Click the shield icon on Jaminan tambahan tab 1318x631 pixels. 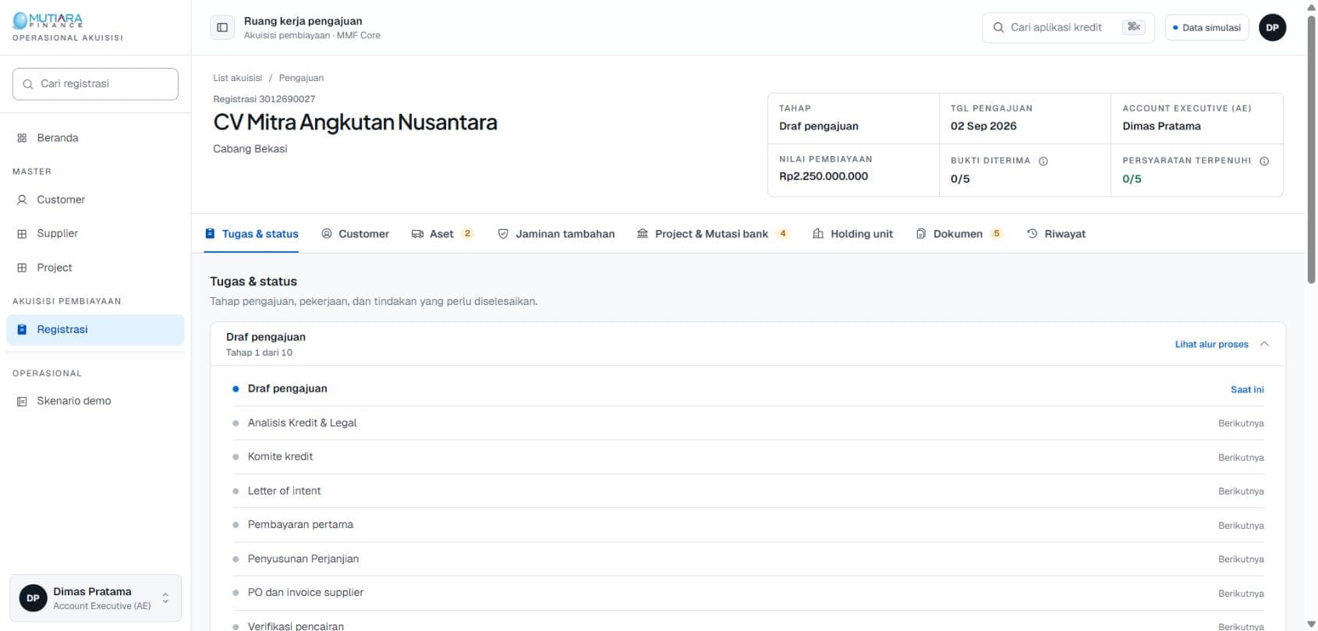[x=503, y=234]
